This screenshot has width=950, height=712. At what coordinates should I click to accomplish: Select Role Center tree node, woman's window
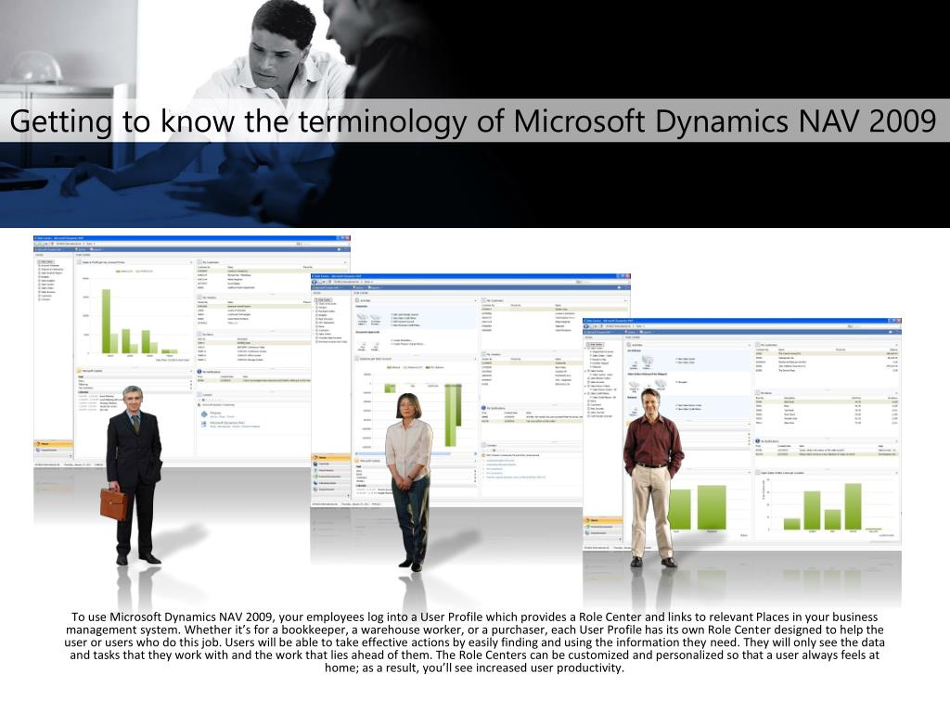[x=324, y=299]
